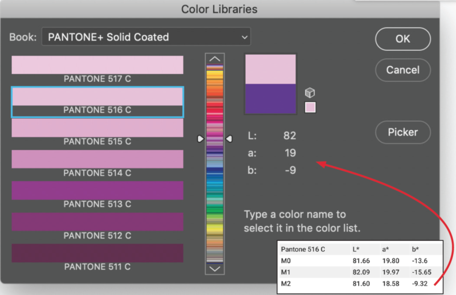Viewport: 456px width, 295px height.
Task: Click the out-of-gamut cube warning icon
Action: pos(310,93)
